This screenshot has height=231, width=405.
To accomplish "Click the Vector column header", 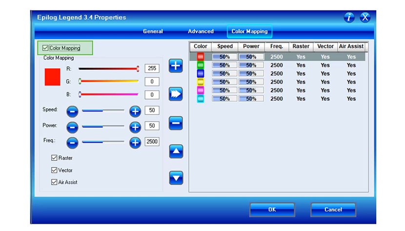I will click(x=325, y=46).
